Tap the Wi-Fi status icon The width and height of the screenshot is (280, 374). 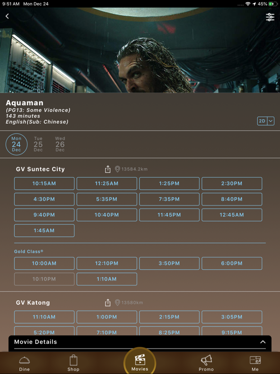248,4
